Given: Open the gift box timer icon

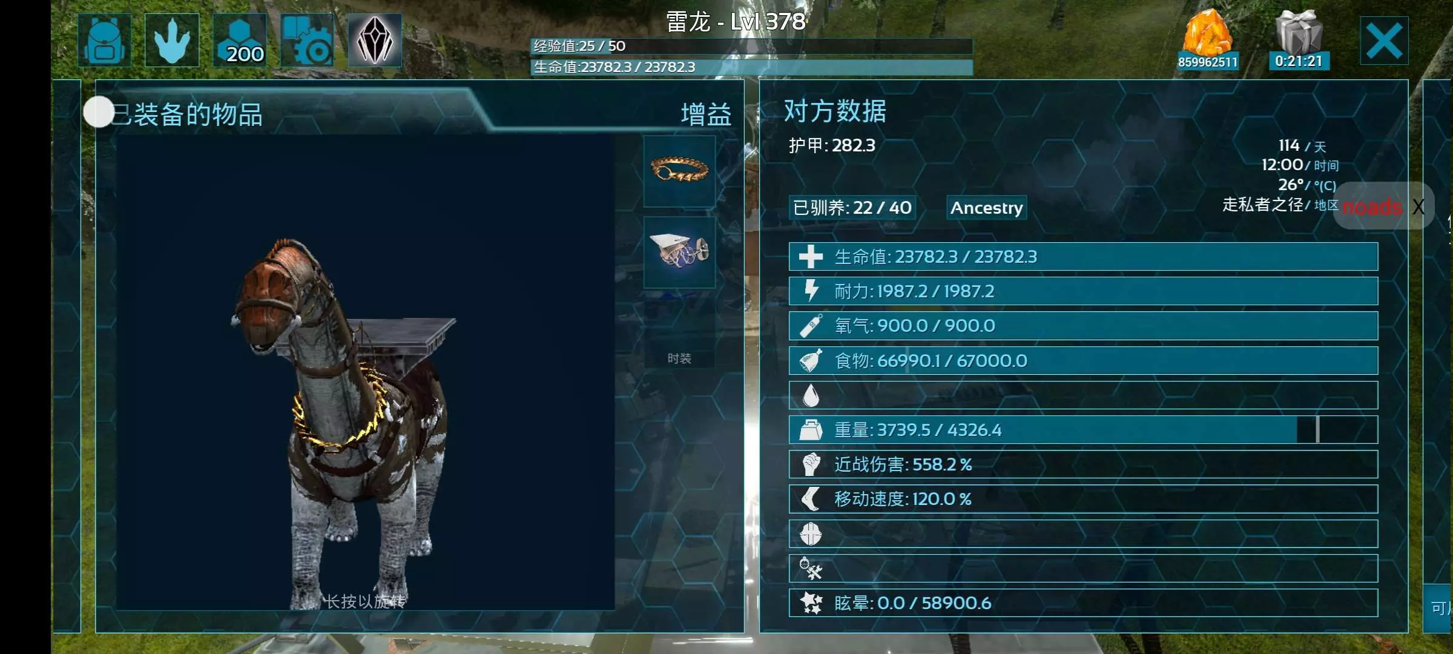Looking at the screenshot, I should pyautogui.click(x=1299, y=39).
